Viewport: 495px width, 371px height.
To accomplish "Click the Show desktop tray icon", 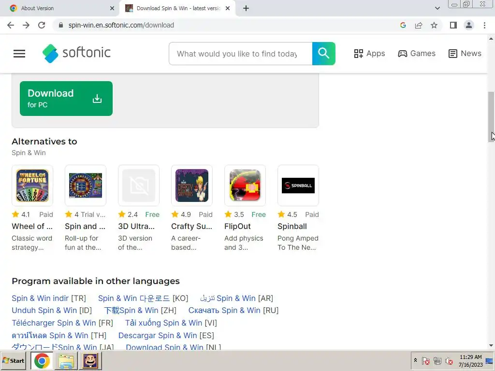I will [x=489, y=360].
